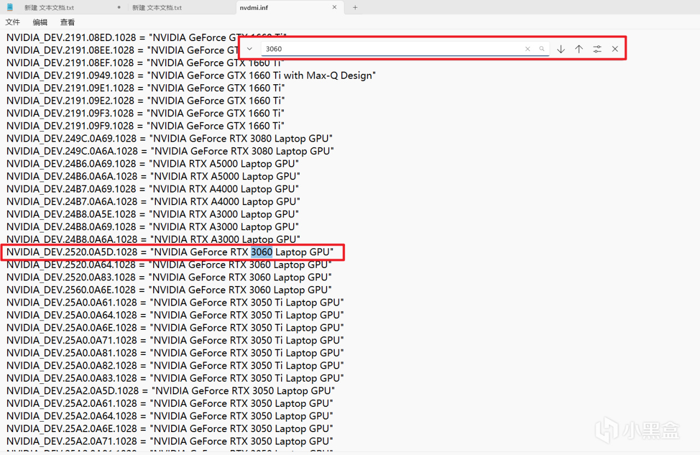Click the line NVIDIA_DEV.24B8.0A5E.1028
The width and height of the screenshot is (700, 455).
point(153,214)
